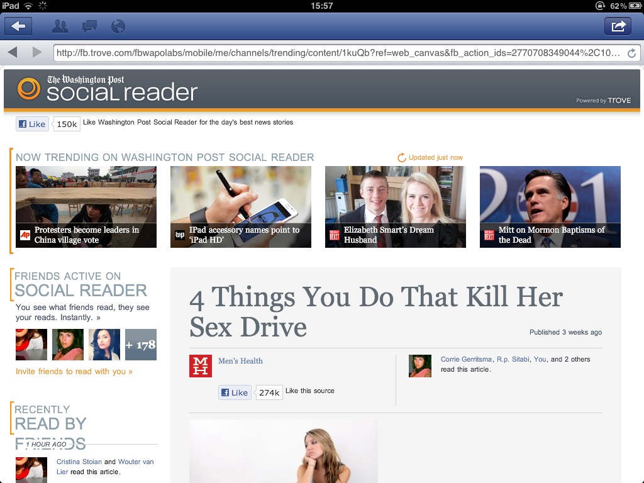Show the +178 more active friends

tap(140, 345)
